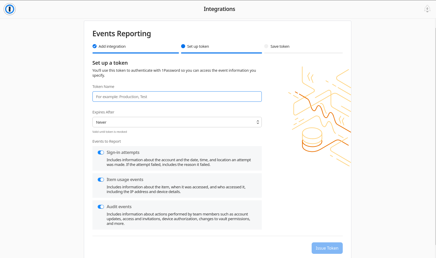The width and height of the screenshot is (436, 258).
Task: Click the page vertical scrollbar
Action: pos(435,130)
